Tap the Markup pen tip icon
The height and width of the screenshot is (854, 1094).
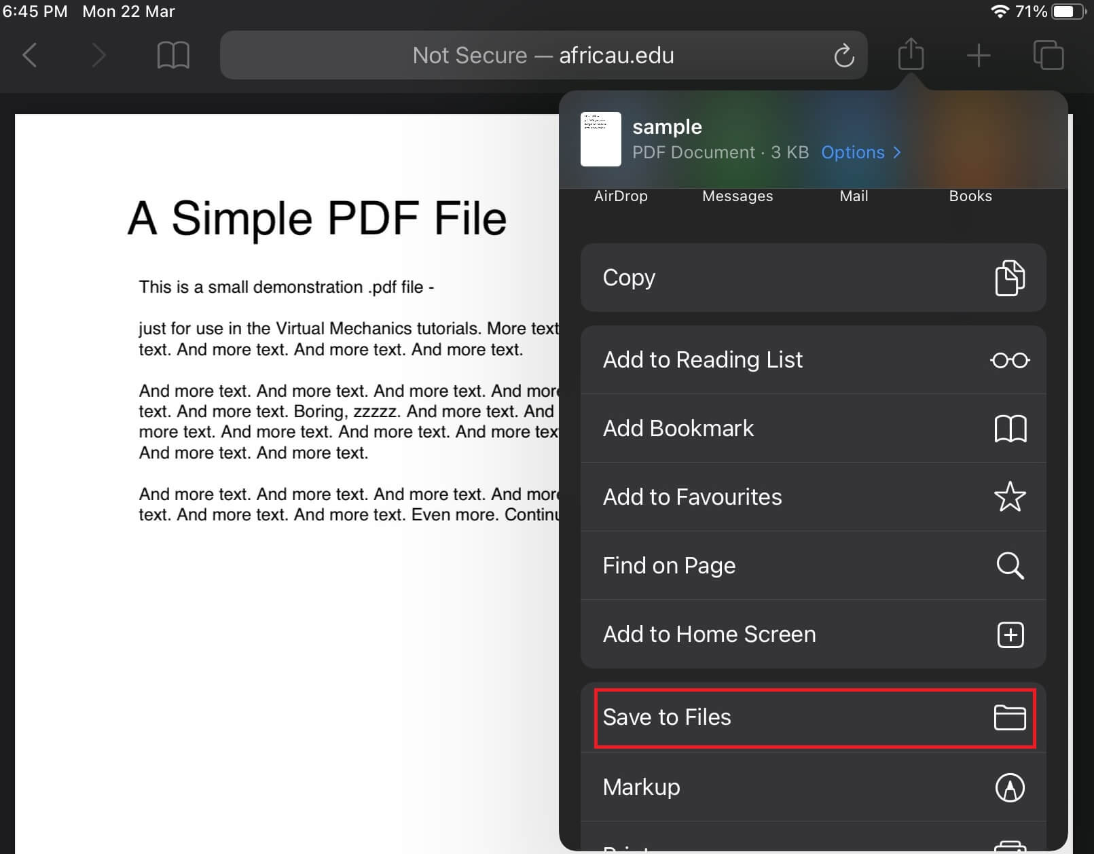point(1010,787)
